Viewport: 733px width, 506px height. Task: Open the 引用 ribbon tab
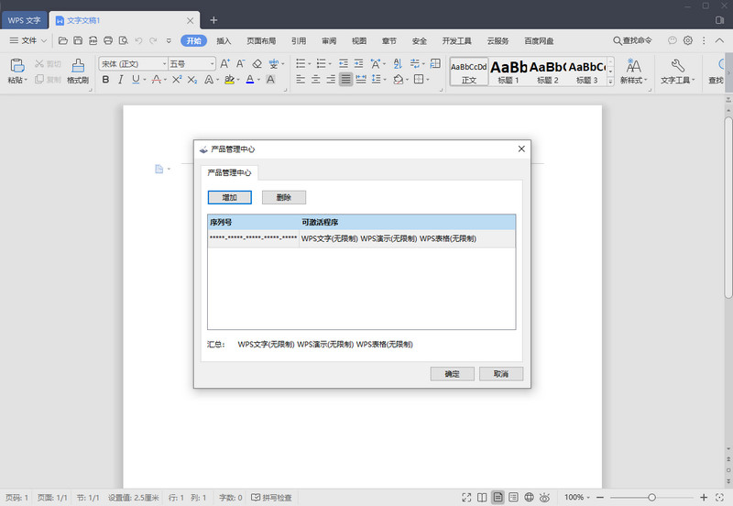point(299,40)
